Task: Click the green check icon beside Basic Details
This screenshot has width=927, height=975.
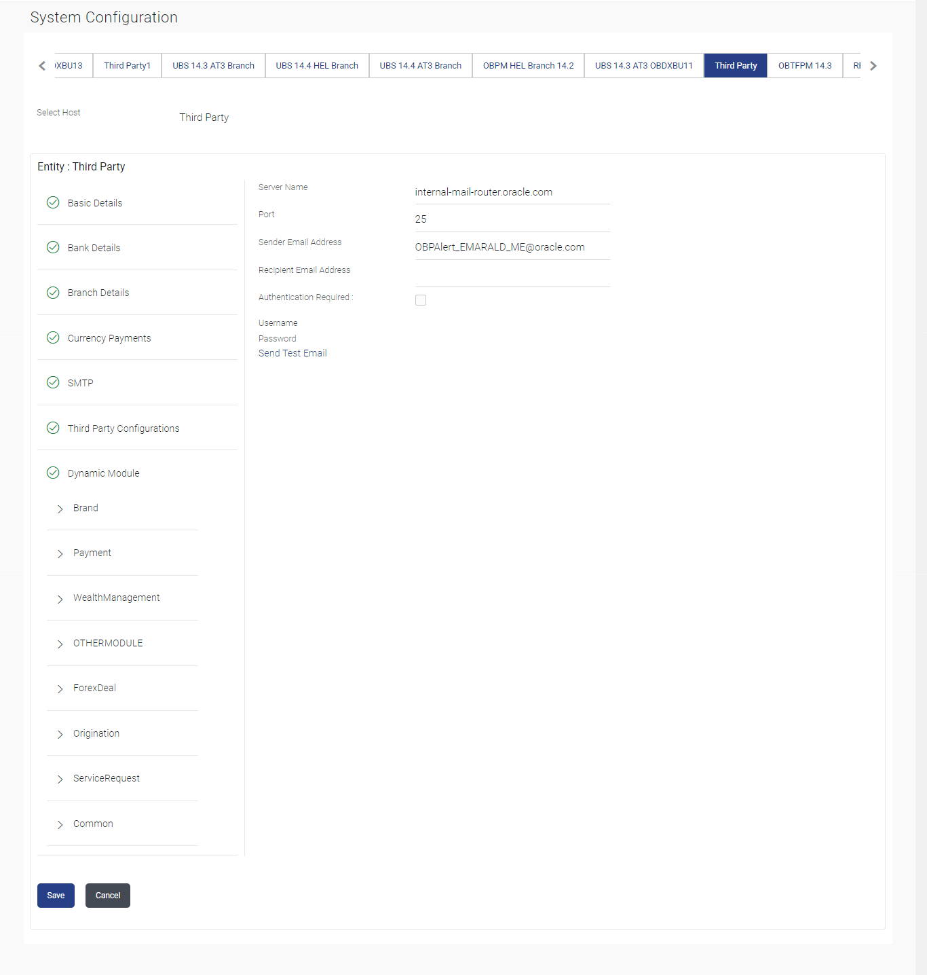Action: 53,202
